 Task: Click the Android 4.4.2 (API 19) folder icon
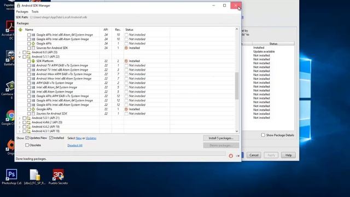[x=28, y=126]
